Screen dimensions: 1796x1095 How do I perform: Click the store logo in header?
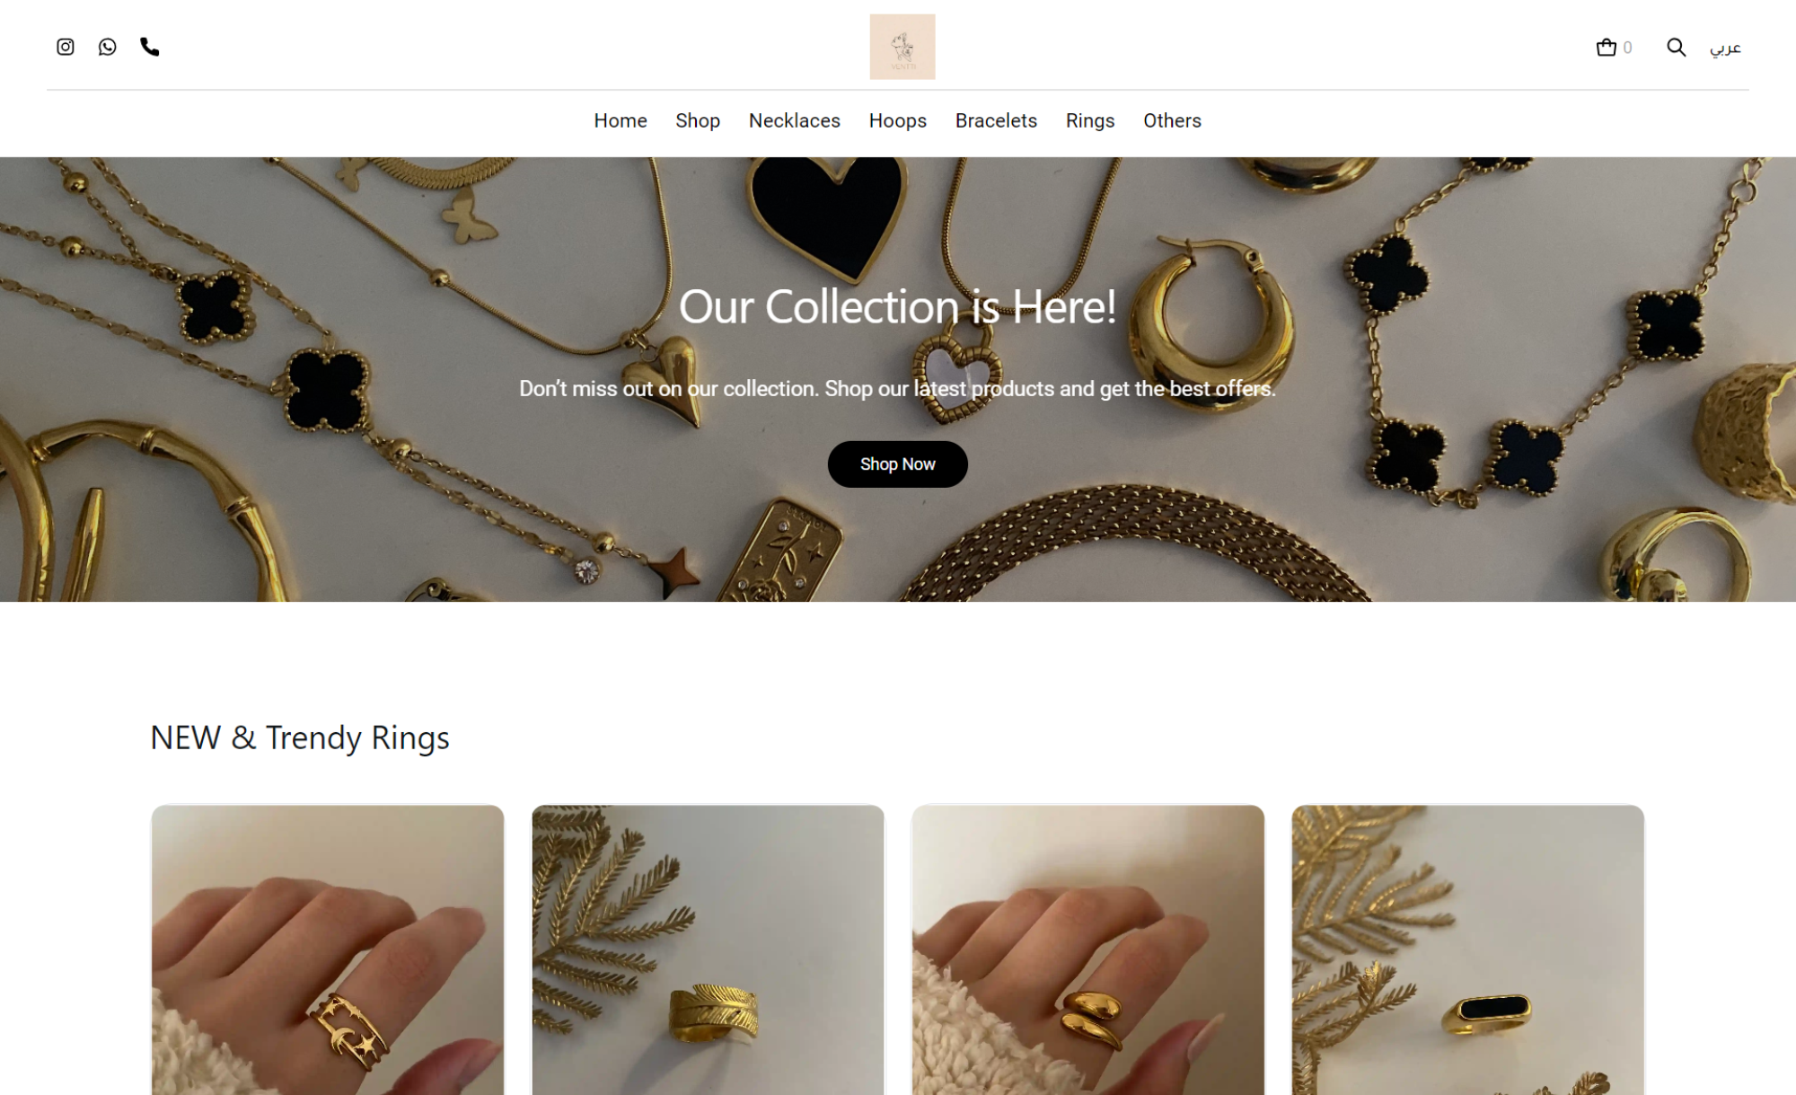(902, 47)
